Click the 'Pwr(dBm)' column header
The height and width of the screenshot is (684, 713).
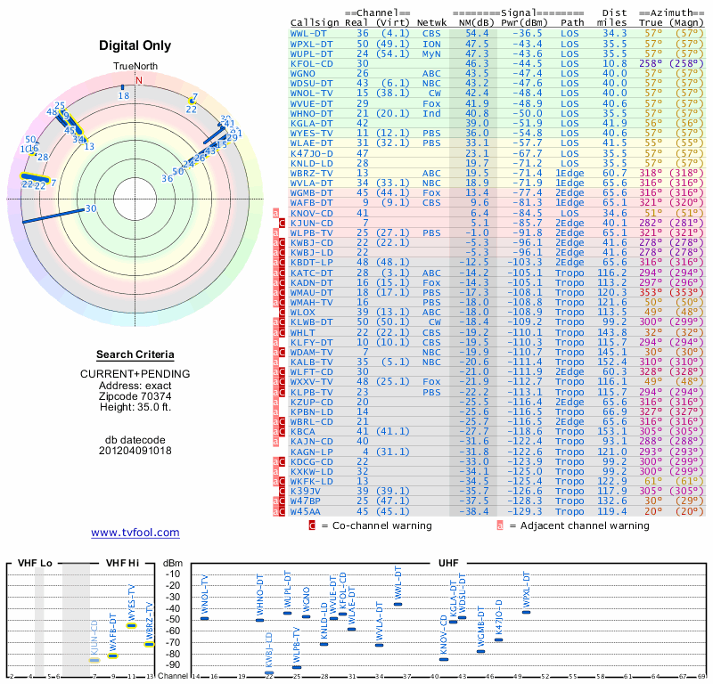pyautogui.click(x=525, y=23)
